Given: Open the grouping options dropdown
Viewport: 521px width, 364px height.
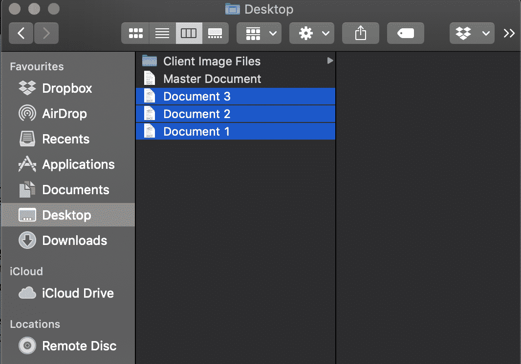Looking at the screenshot, I should 259,33.
